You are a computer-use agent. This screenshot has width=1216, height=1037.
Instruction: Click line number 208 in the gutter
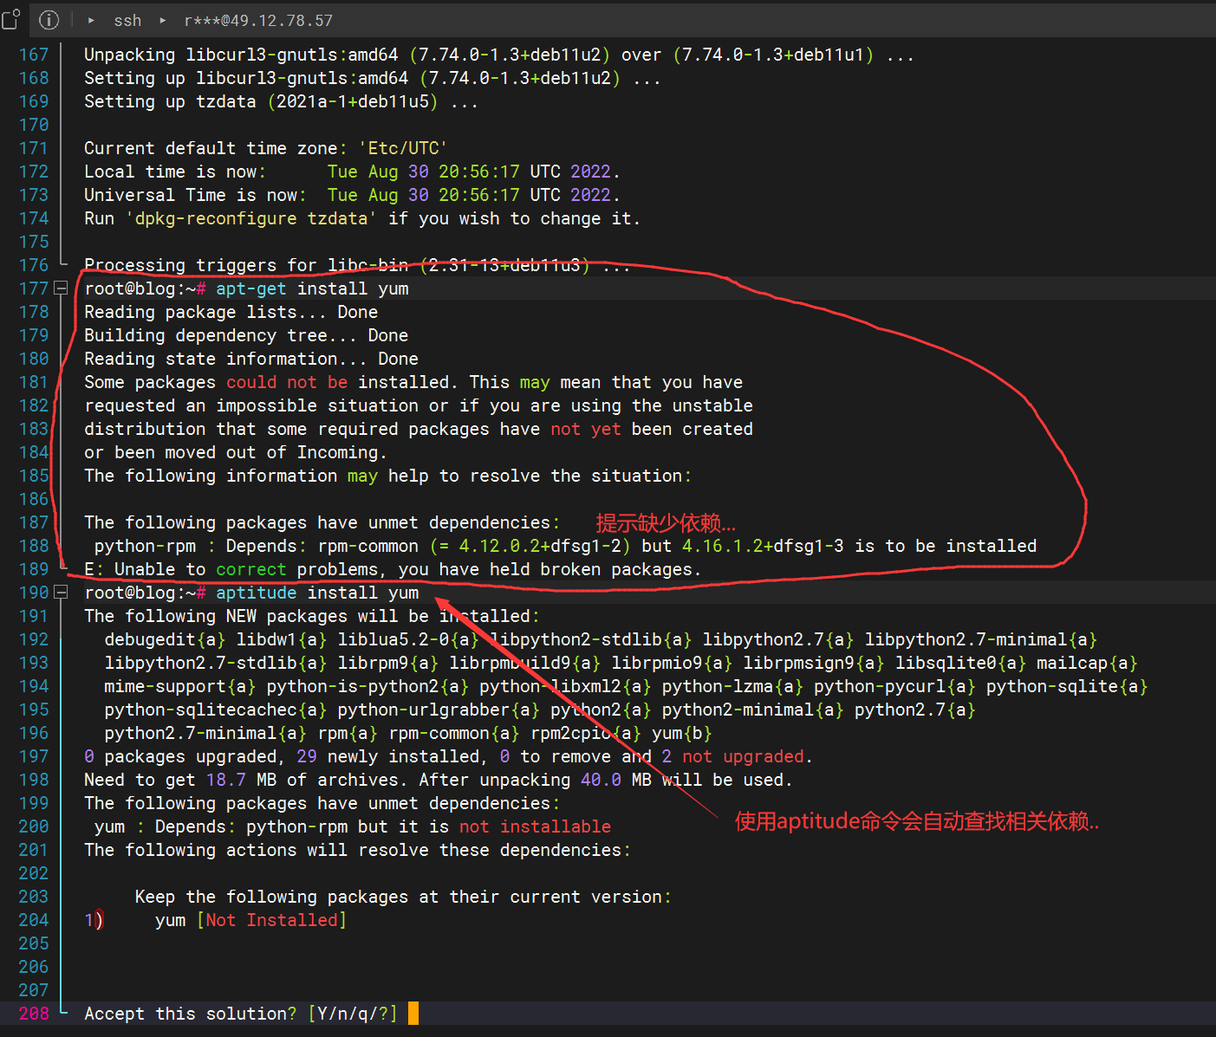34,1014
